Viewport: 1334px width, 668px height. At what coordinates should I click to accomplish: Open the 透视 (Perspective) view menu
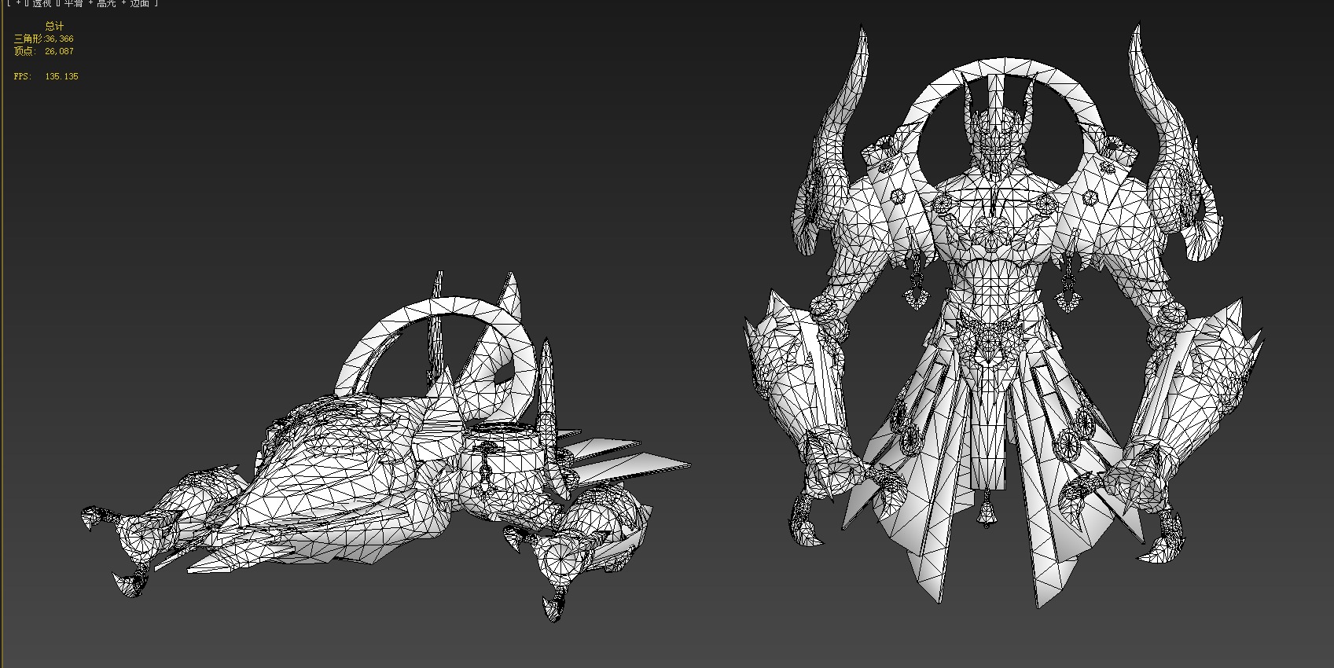point(42,3)
